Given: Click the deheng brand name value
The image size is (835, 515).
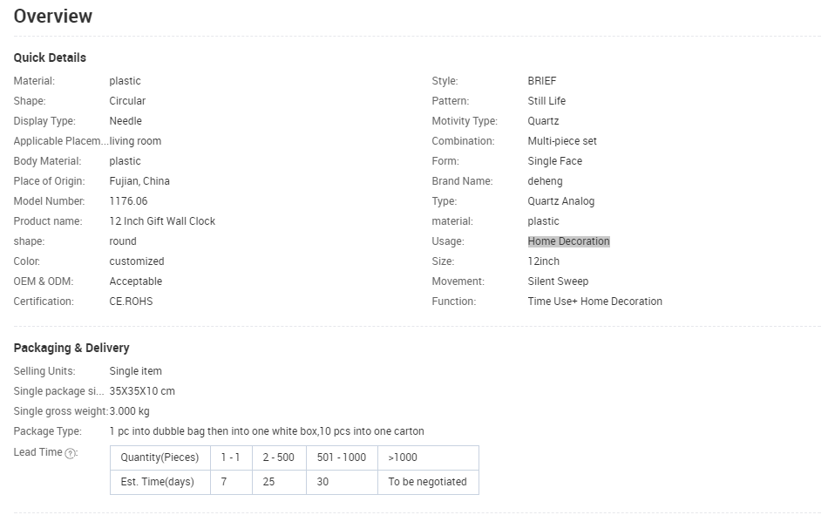Looking at the screenshot, I should click(545, 181).
